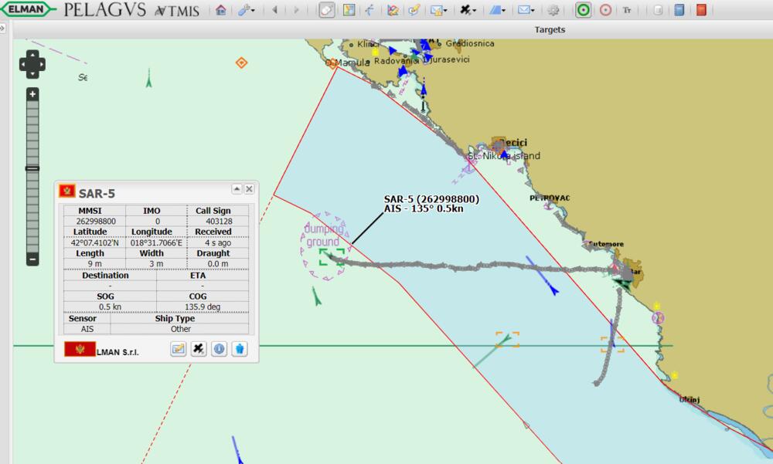The height and width of the screenshot is (464, 773).
Task: Open the Targets panel header
Action: coord(550,29)
